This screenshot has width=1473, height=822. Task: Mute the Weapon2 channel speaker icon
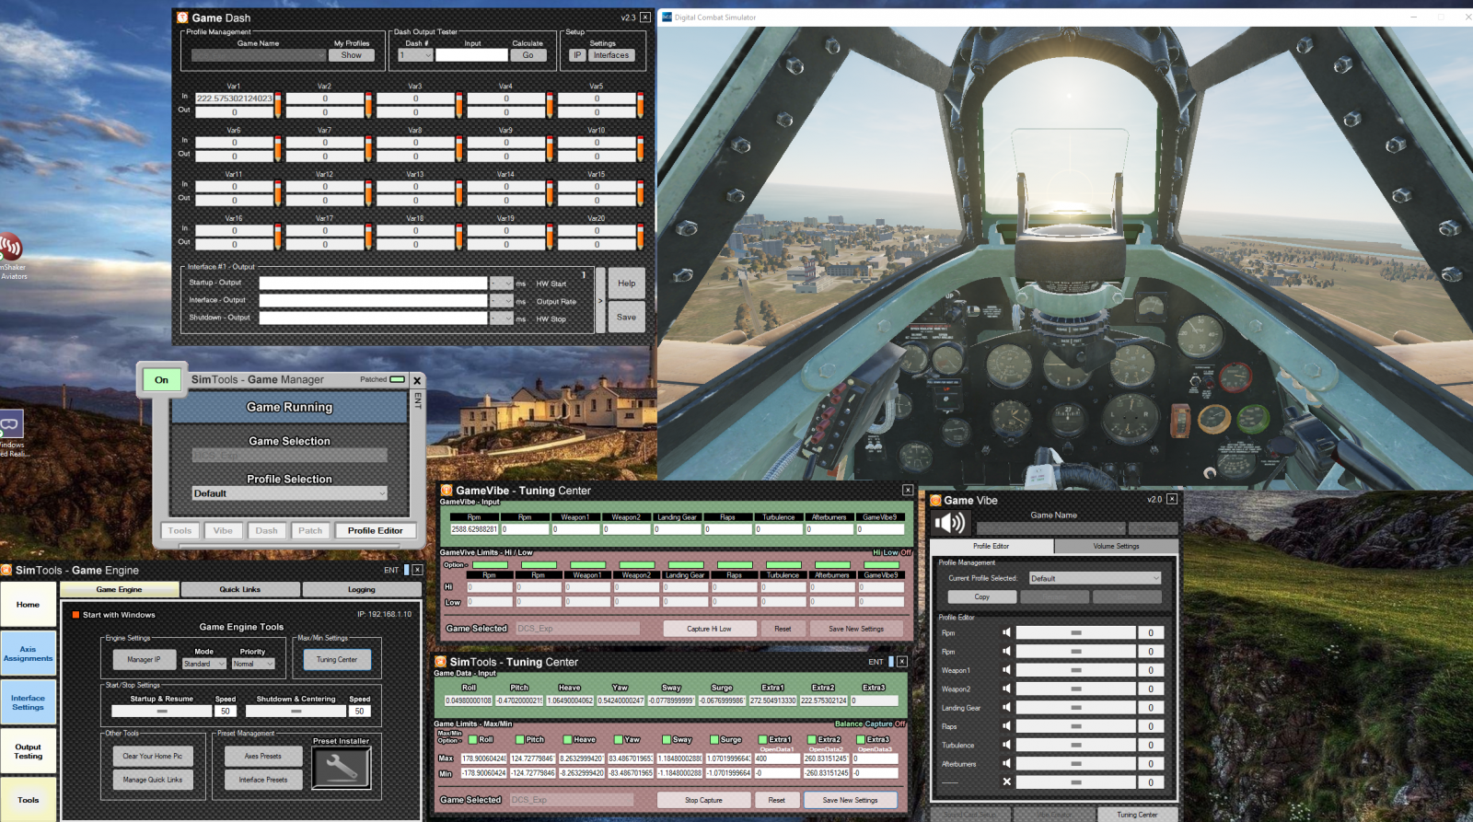[1006, 689]
